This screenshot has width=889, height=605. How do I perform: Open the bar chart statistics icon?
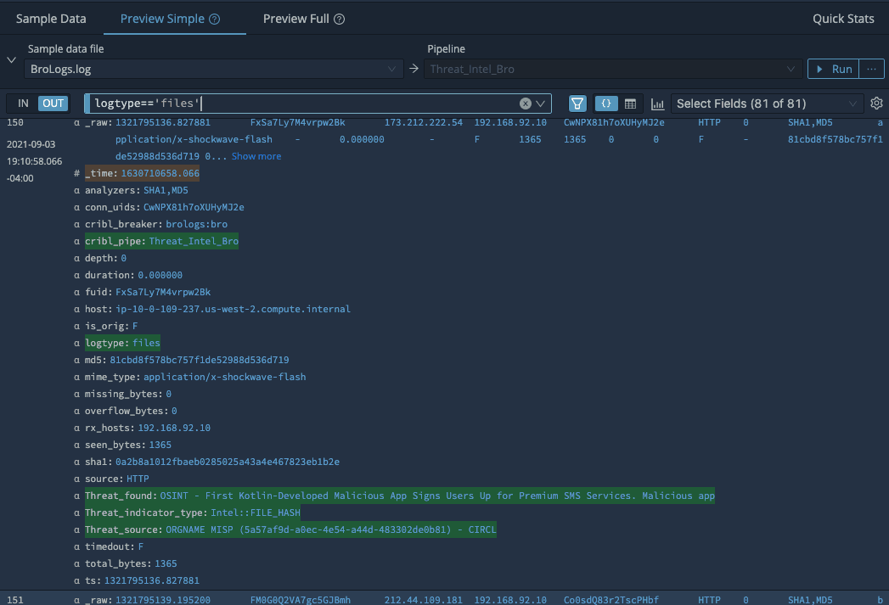pyautogui.click(x=657, y=104)
